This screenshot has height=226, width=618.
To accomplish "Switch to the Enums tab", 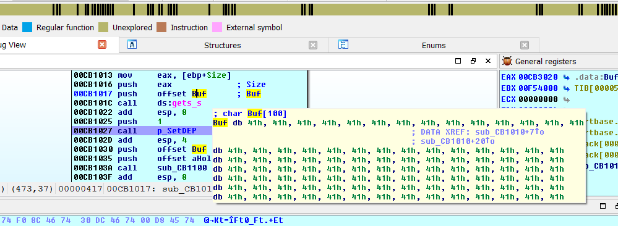I will pos(434,45).
